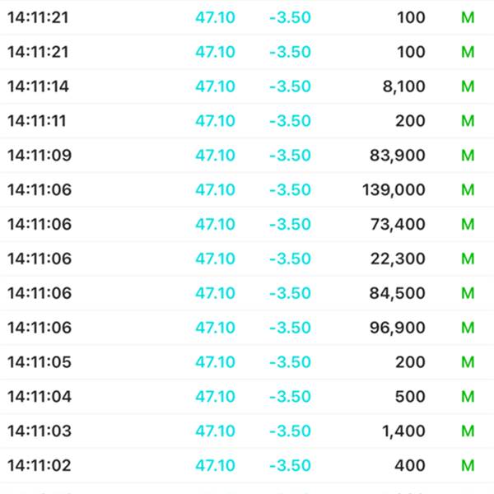The height and width of the screenshot is (494, 494).
Task: Click the 1,400 volume value
Action: pyautogui.click(x=403, y=432)
